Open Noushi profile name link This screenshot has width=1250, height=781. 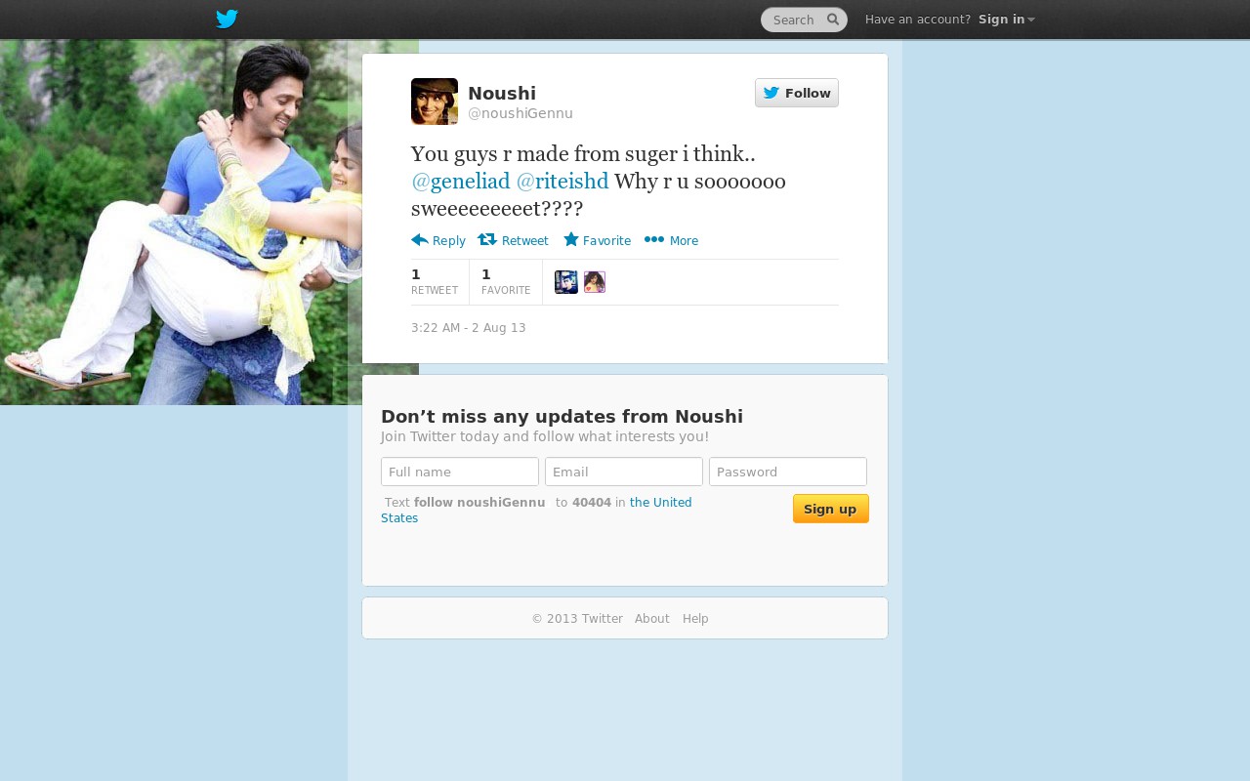502,93
